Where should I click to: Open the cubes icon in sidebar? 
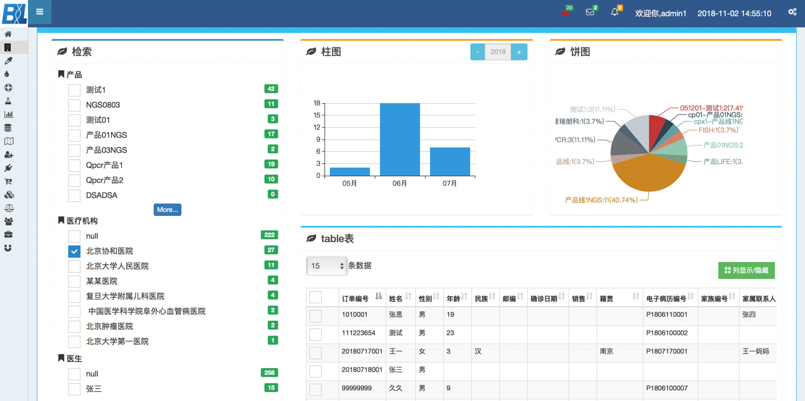(9, 195)
